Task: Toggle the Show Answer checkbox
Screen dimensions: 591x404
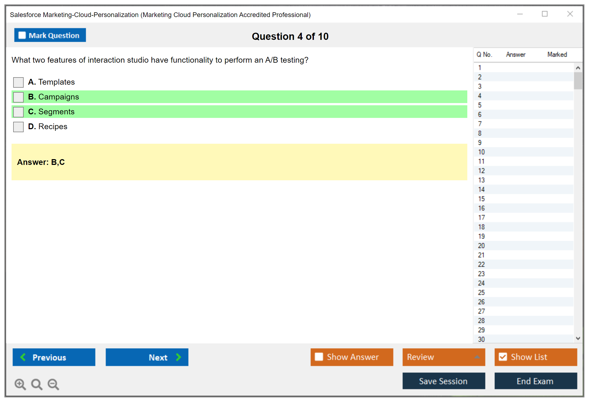Action: [319, 357]
